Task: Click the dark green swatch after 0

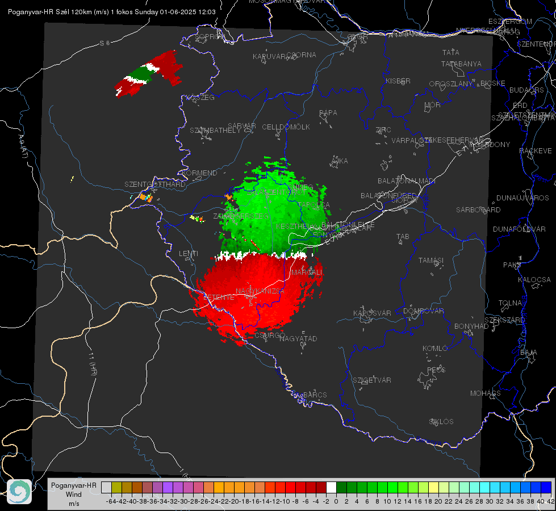Action: [341, 487]
